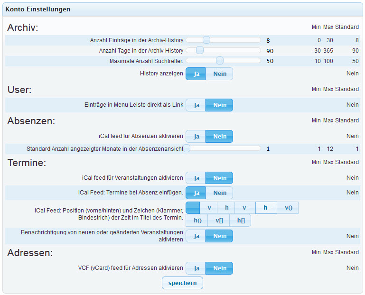Select the 'v[]' bracket time option
Viewport: 365px width, 295px height.
tap(219, 221)
